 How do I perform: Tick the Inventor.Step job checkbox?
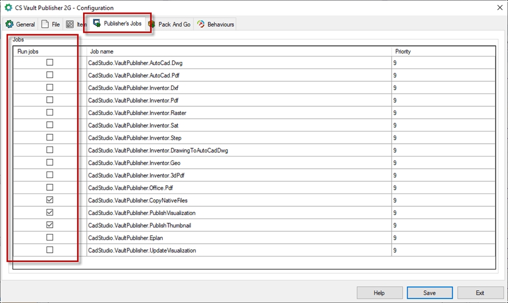pyautogui.click(x=50, y=138)
